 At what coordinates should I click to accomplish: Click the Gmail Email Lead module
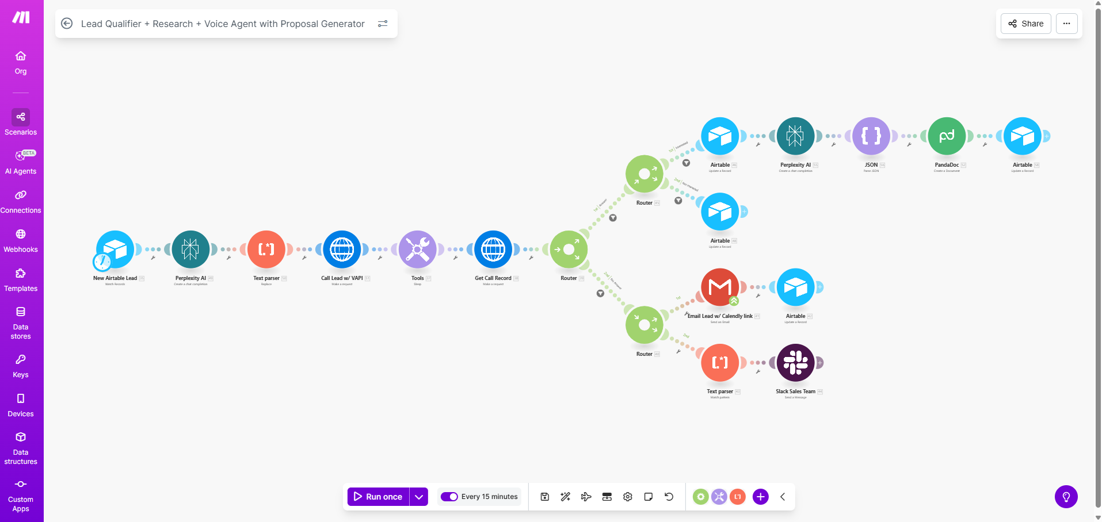(x=719, y=287)
